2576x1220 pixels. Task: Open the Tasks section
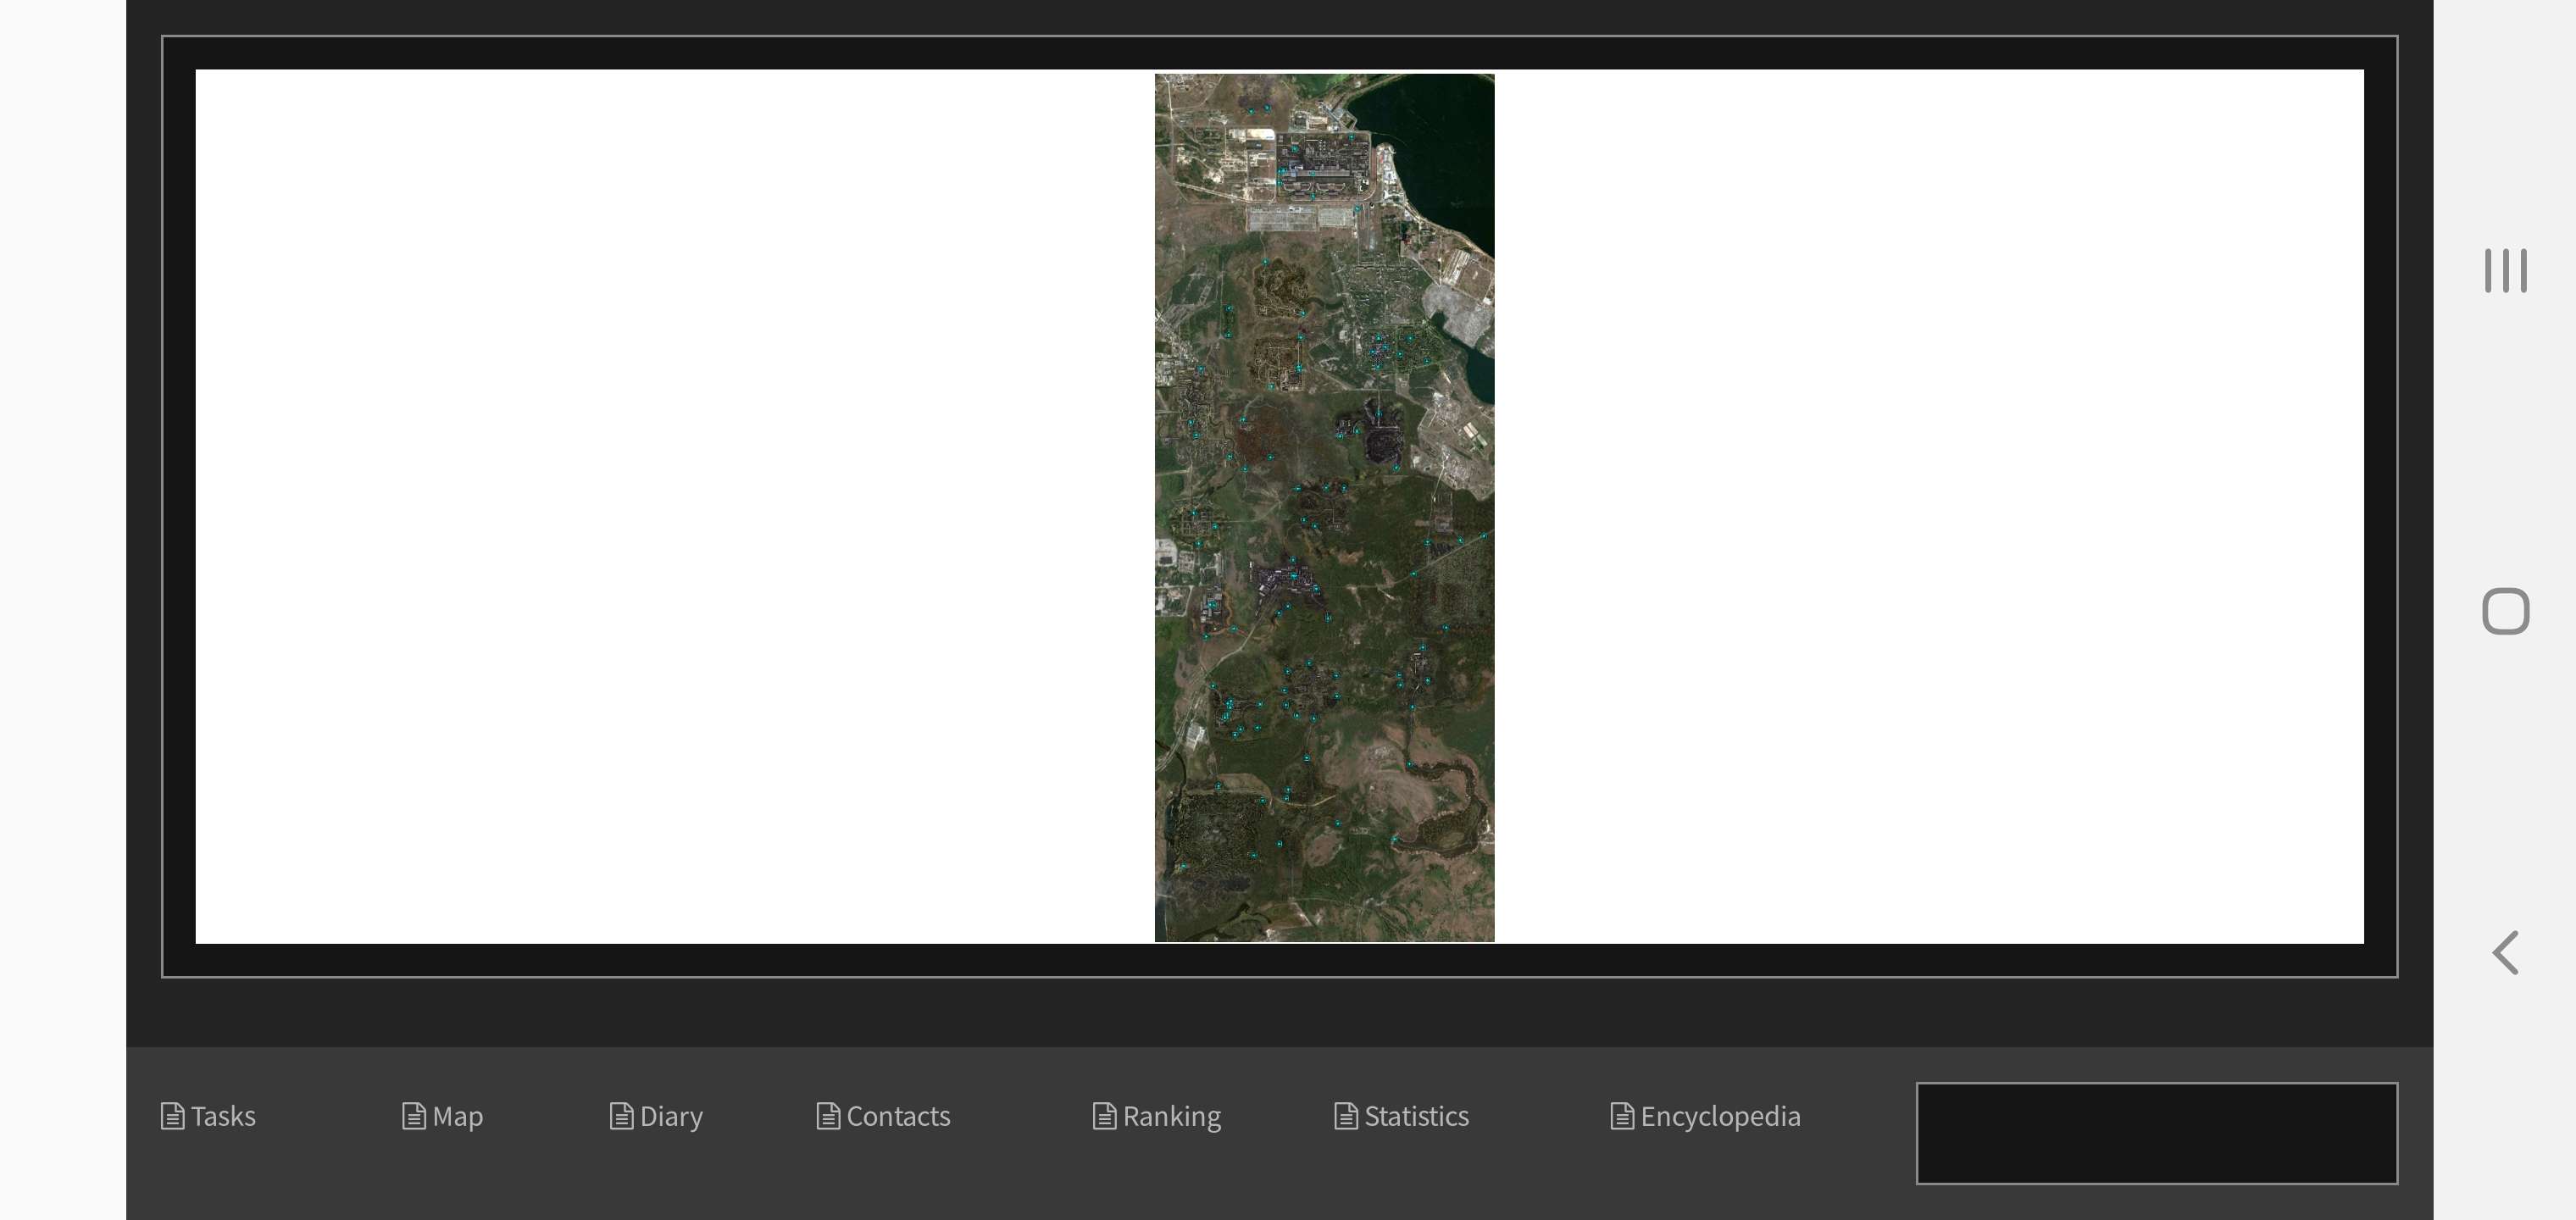222,1116
